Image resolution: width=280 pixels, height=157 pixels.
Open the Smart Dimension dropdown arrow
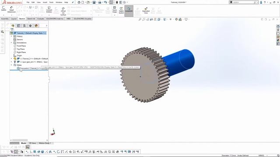pos(12,15)
